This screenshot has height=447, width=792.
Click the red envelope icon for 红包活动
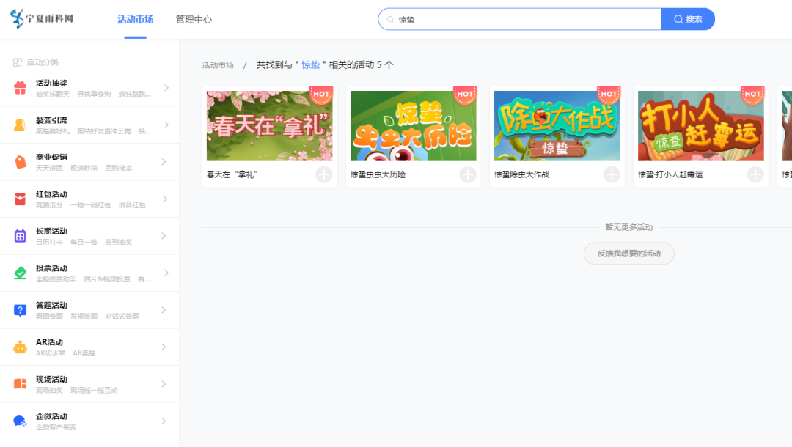point(21,199)
